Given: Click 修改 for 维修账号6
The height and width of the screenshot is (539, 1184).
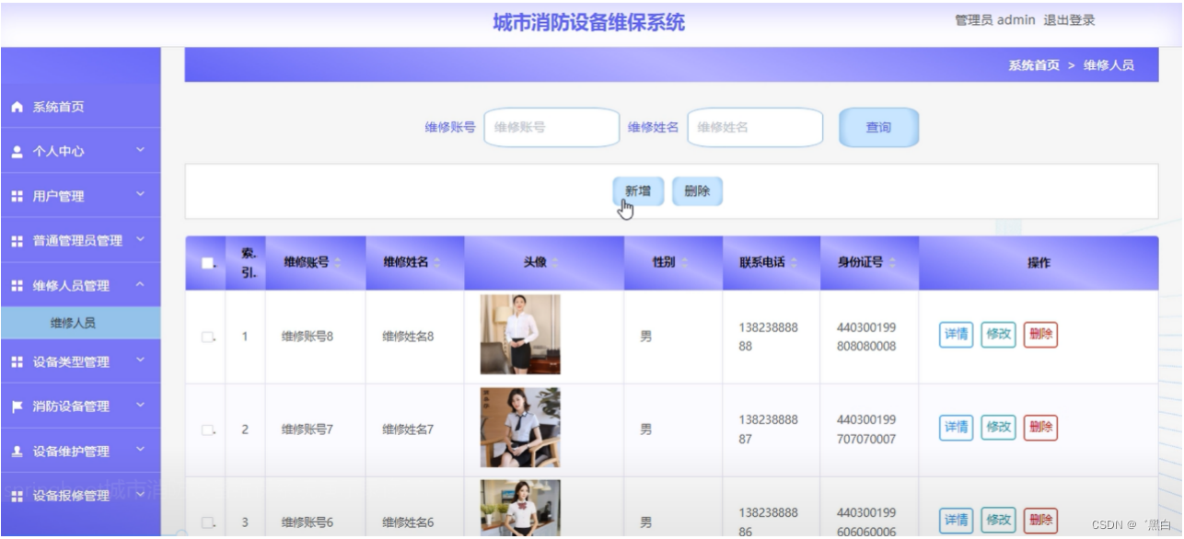Looking at the screenshot, I should tap(998, 521).
